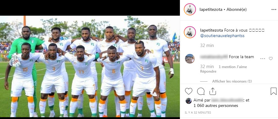Save post with bookmark icon
This screenshot has height=119, width=278.
pos(273,91)
